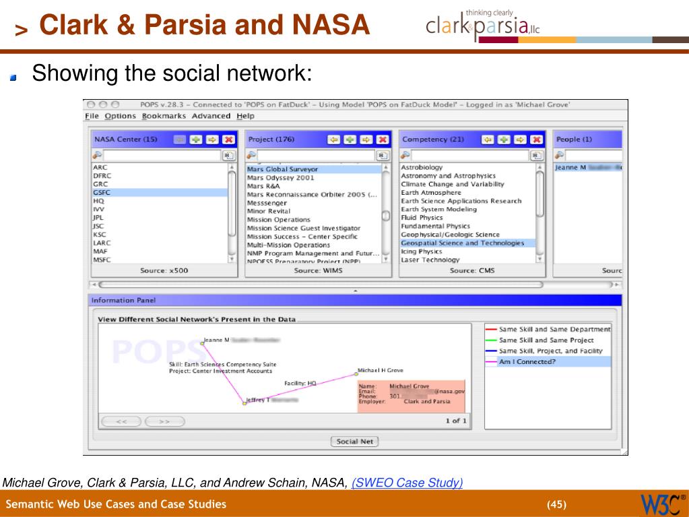Click the search magnifier icon in Competency panel
The width and height of the screenshot is (689, 517).
pos(405,155)
